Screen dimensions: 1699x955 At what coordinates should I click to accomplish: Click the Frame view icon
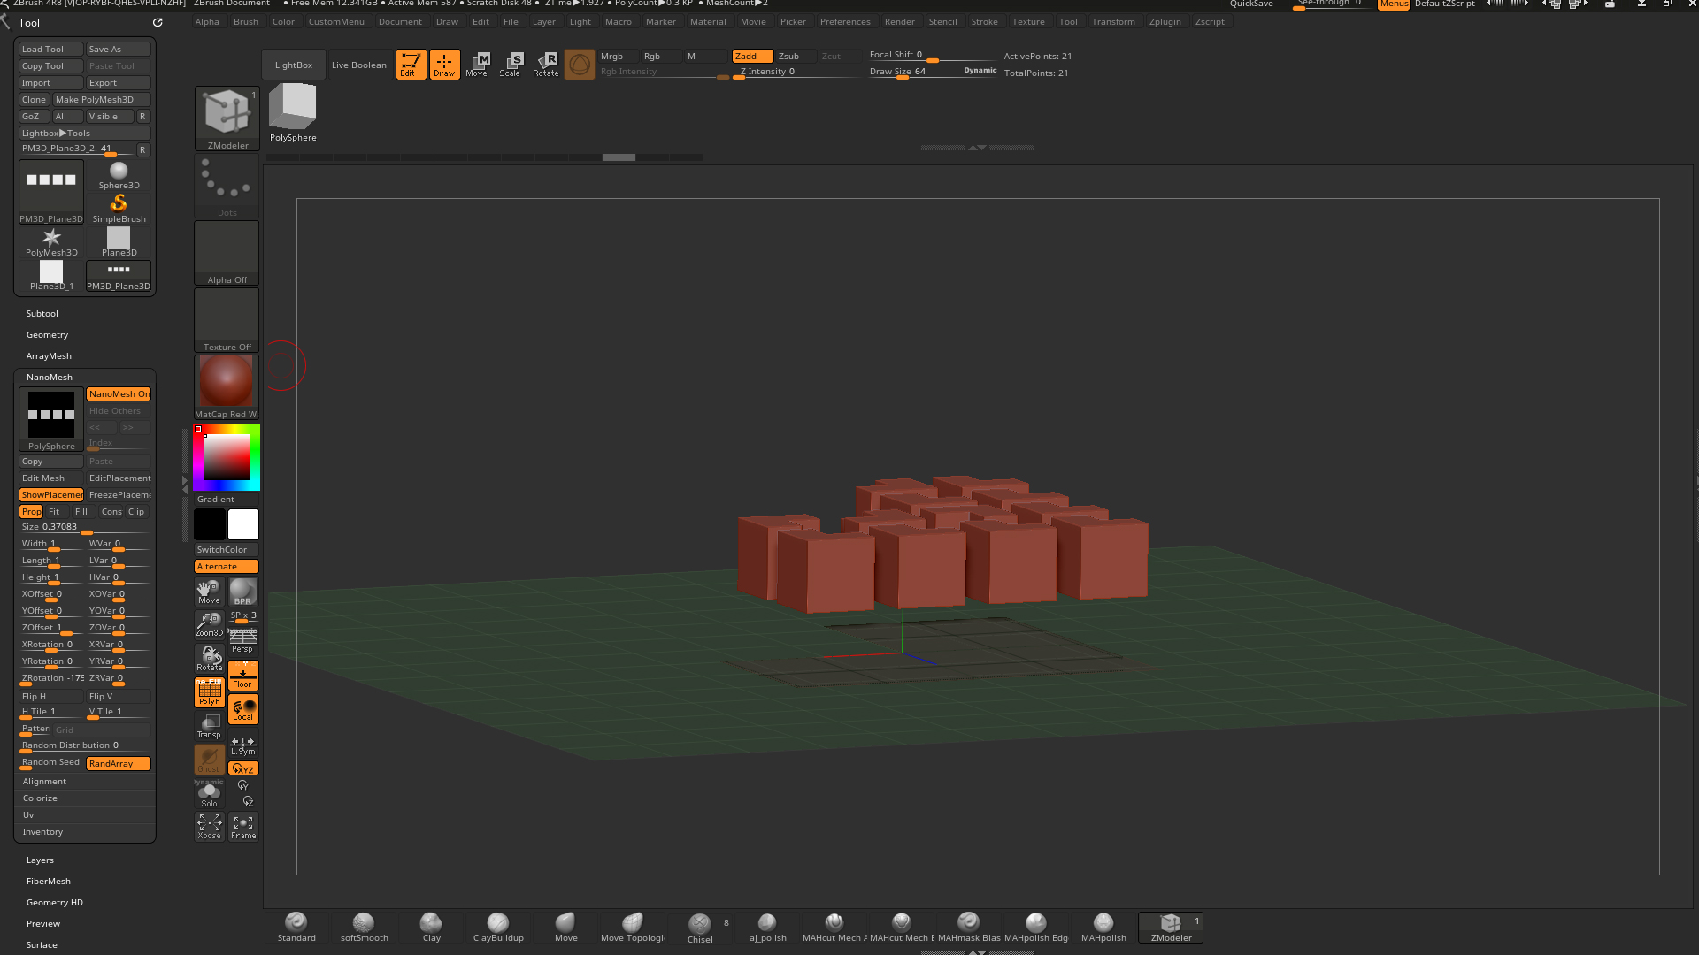(243, 827)
